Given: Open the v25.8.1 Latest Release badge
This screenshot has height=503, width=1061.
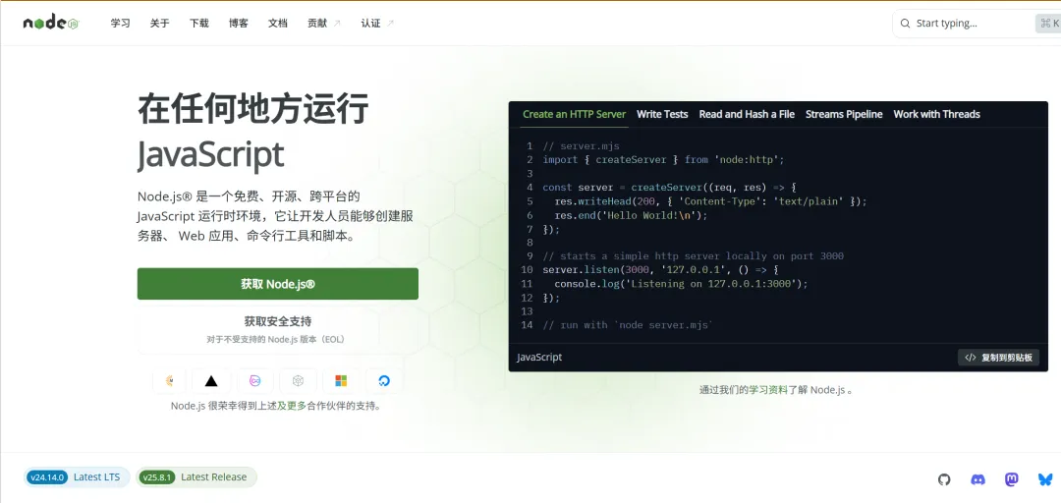Looking at the screenshot, I should 195,477.
